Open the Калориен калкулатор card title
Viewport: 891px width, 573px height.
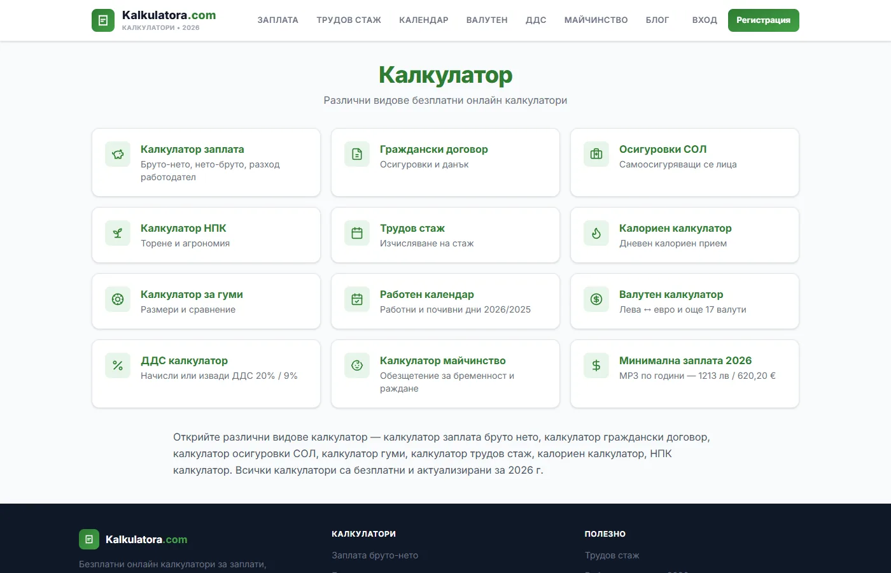tap(675, 228)
